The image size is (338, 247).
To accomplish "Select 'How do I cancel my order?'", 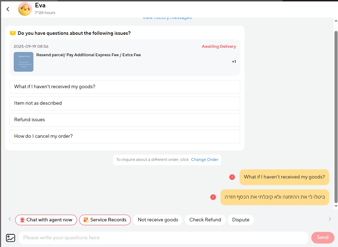I will (x=125, y=136).
